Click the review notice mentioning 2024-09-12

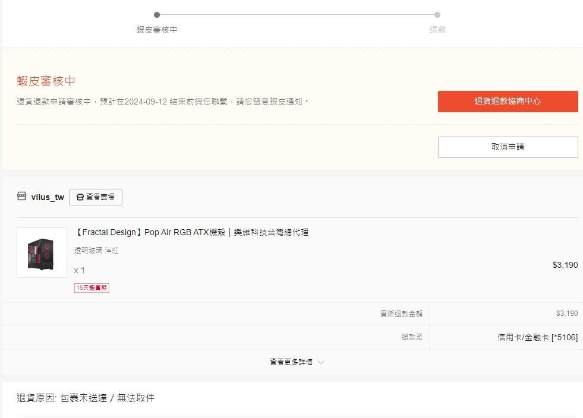pos(163,102)
